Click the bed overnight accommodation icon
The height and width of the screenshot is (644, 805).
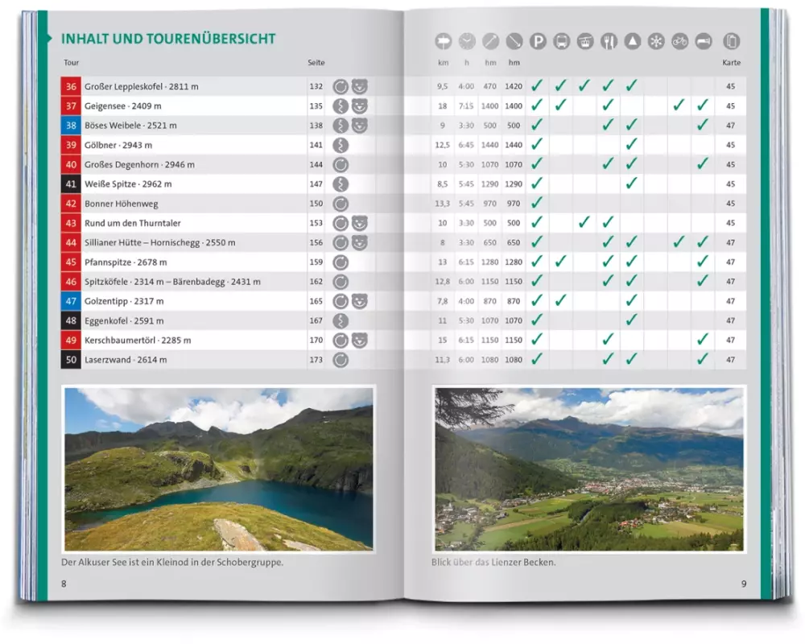704,41
